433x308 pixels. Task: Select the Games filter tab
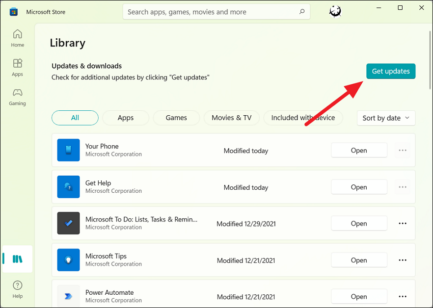[x=176, y=118]
